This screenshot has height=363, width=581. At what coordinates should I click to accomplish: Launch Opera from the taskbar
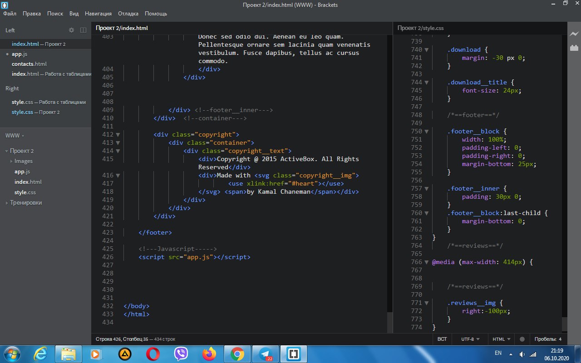pos(153,353)
